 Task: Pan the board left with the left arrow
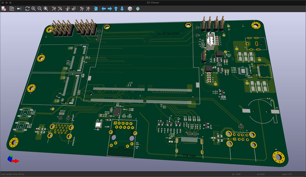(x=104, y=9)
